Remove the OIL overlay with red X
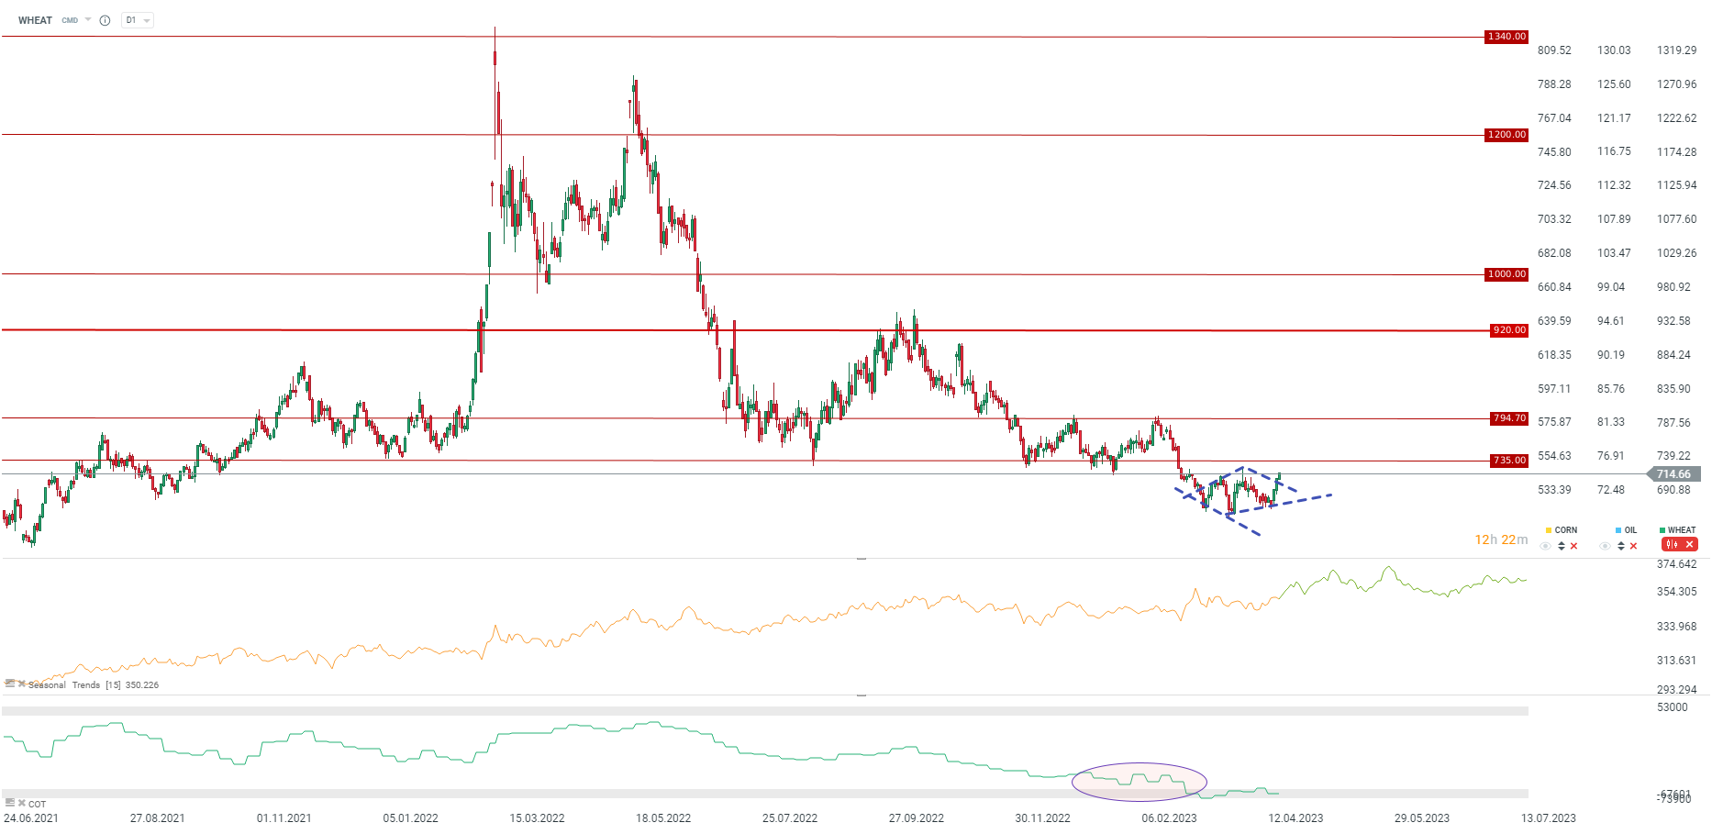The width and height of the screenshot is (1712, 834). point(1634,546)
